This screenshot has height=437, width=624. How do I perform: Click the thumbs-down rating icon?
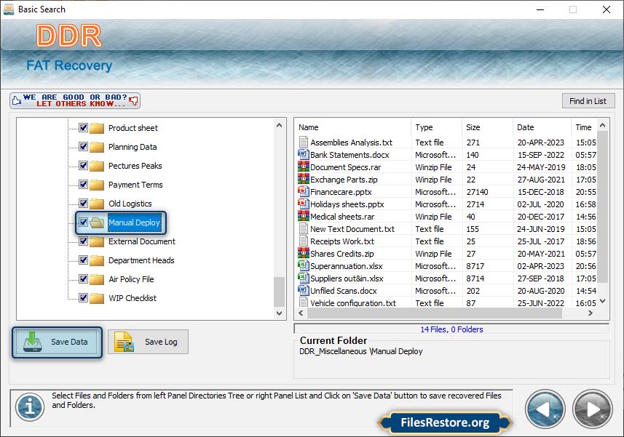134,100
